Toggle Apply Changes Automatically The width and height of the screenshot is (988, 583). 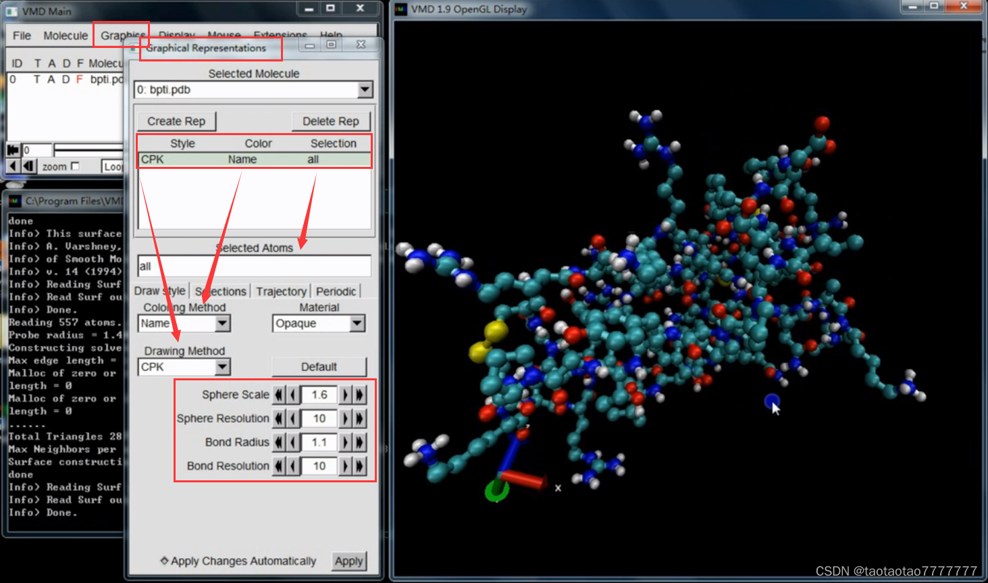(164, 561)
